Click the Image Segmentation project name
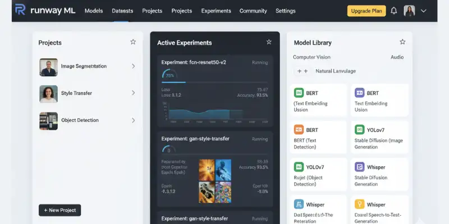The height and width of the screenshot is (224, 449). (x=84, y=66)
